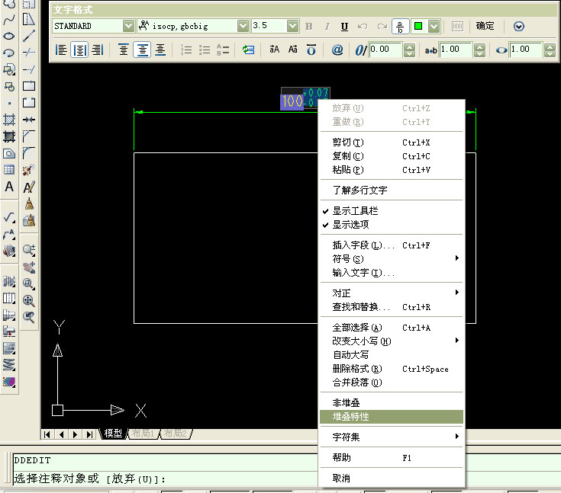Click the Insert Field icon
Image resolution: width=561 pixels, height=493 pixels.
[248, 50]
